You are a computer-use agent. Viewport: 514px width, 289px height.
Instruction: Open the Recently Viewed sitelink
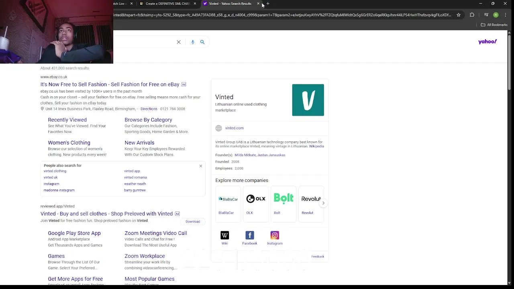pos(67,120)
